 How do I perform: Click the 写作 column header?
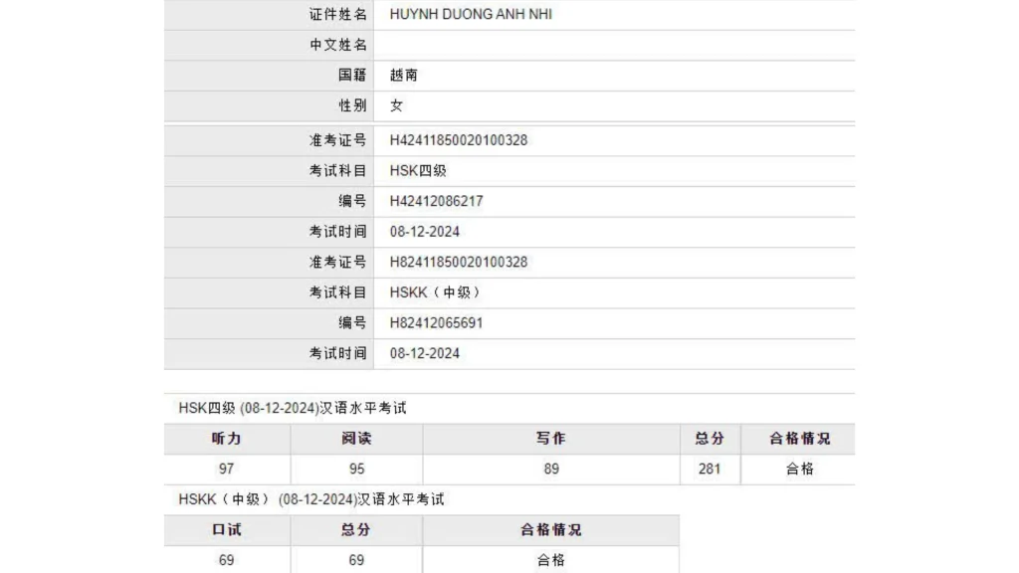pyautogui.click(x=550, y=439)
